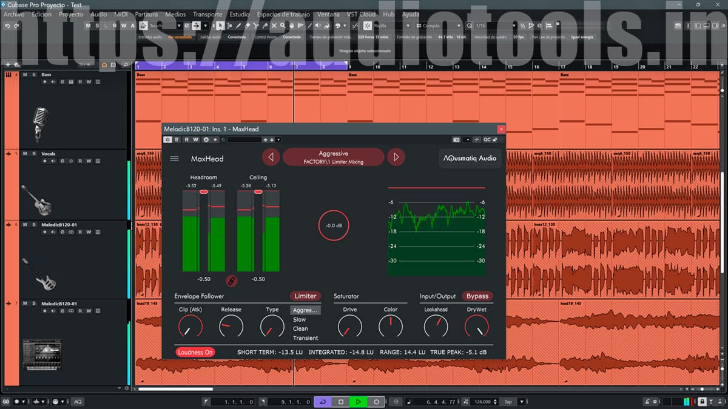Go to next MaxHead preset

[x=396, y=158]
